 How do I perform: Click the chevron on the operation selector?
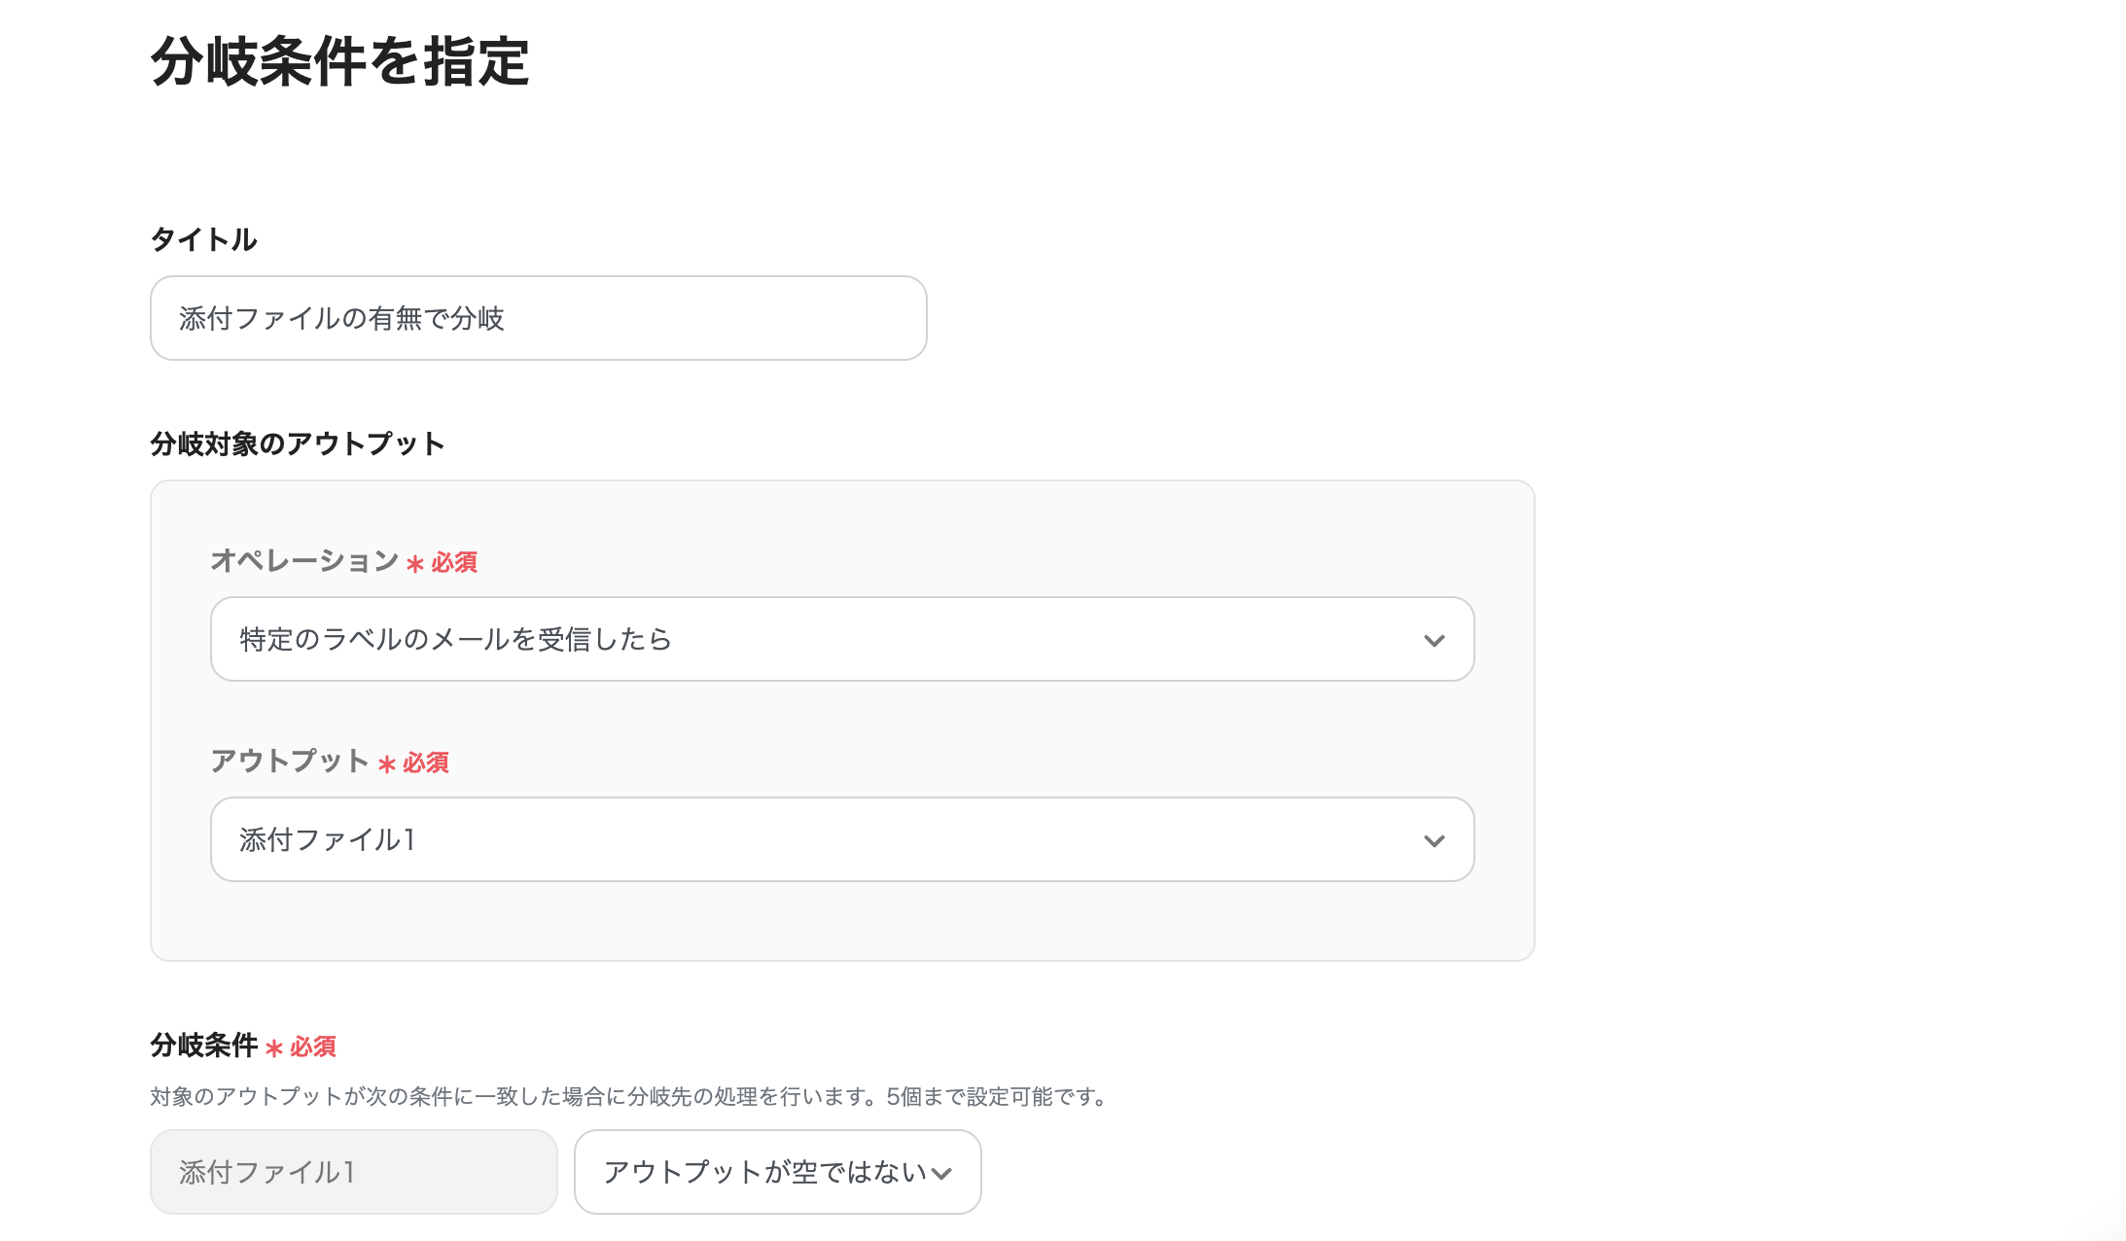pos(1433,639)
